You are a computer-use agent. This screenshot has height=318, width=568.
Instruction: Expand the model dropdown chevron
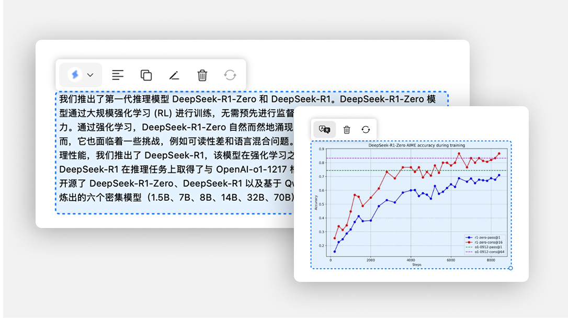click(90, 75)
